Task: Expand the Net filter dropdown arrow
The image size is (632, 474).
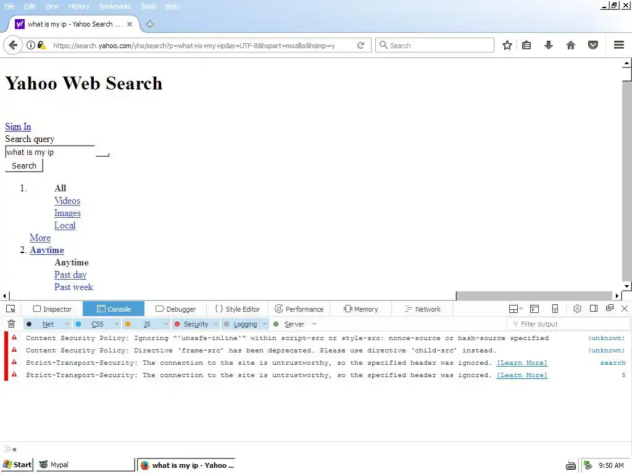Action: point(67,324)
